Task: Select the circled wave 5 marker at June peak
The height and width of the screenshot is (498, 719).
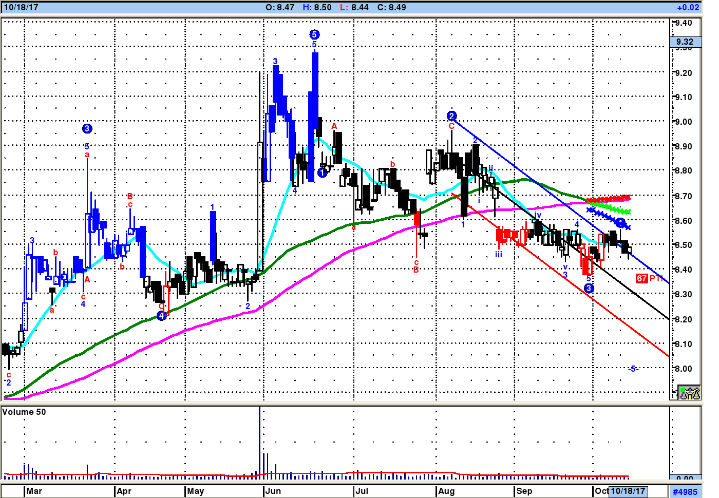Action: (x=314, y=34)
